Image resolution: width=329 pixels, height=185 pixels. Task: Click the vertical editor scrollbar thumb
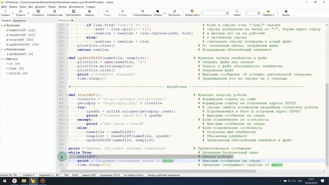327,124
